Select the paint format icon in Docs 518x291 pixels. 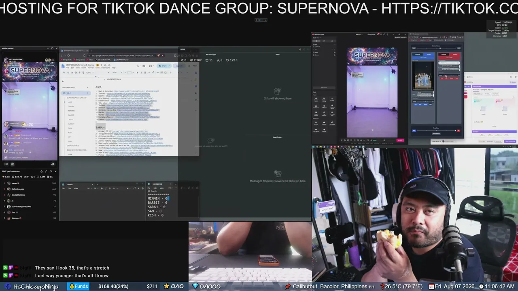coord(83,73)
